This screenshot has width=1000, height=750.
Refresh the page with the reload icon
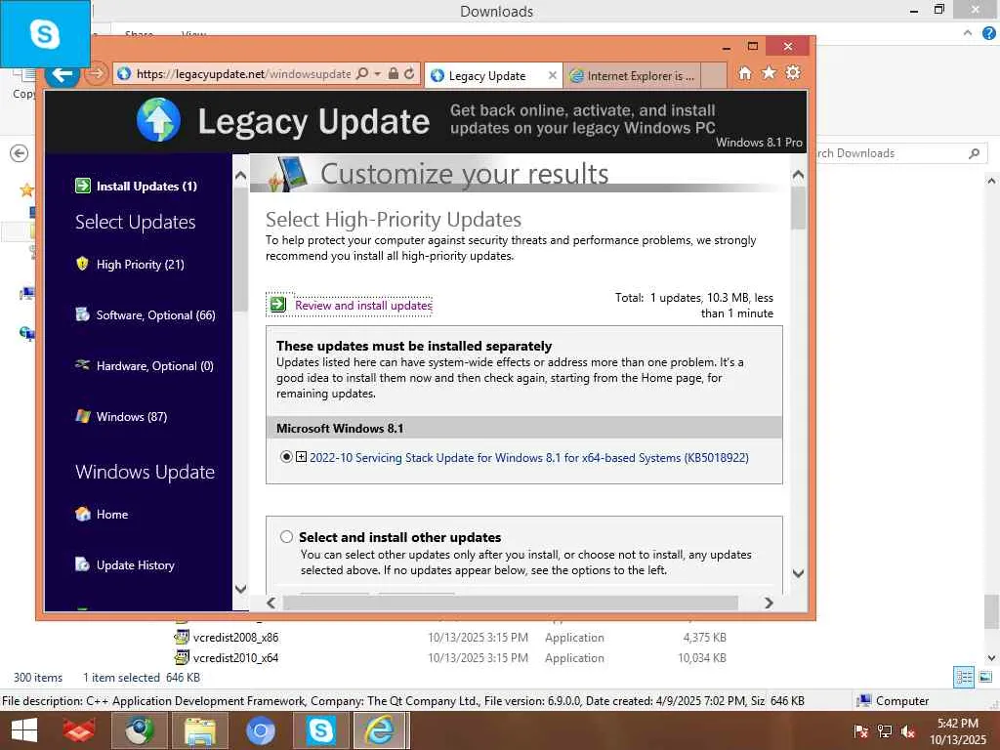click(x=409, y=74)
